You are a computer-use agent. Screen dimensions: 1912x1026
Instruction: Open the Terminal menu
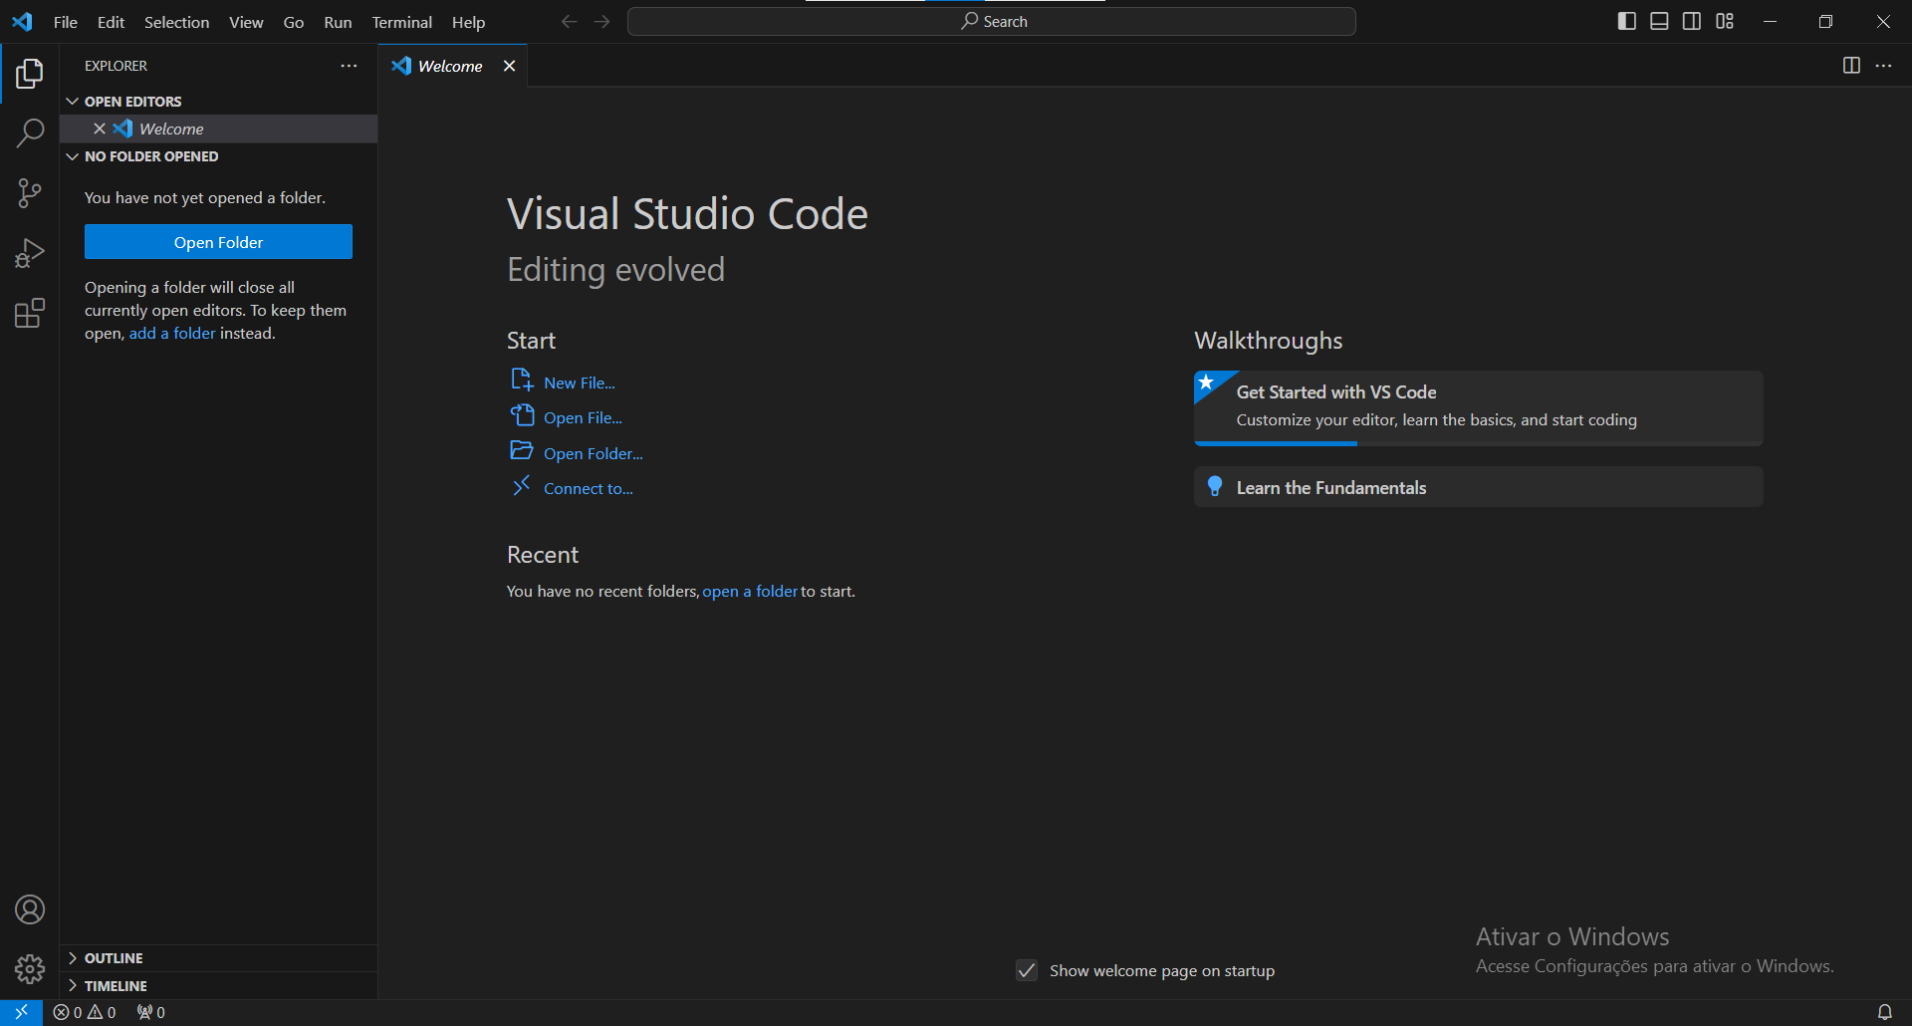[x=401, y=22]
